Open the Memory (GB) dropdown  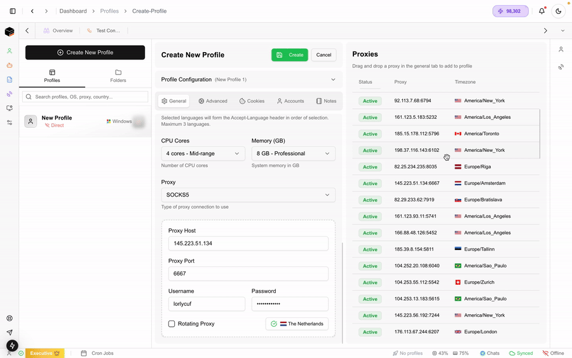[293, 153]
